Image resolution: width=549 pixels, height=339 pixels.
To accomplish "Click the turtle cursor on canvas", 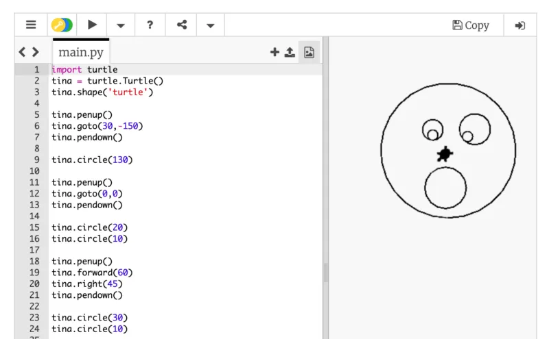I will [x=445, y=154].
